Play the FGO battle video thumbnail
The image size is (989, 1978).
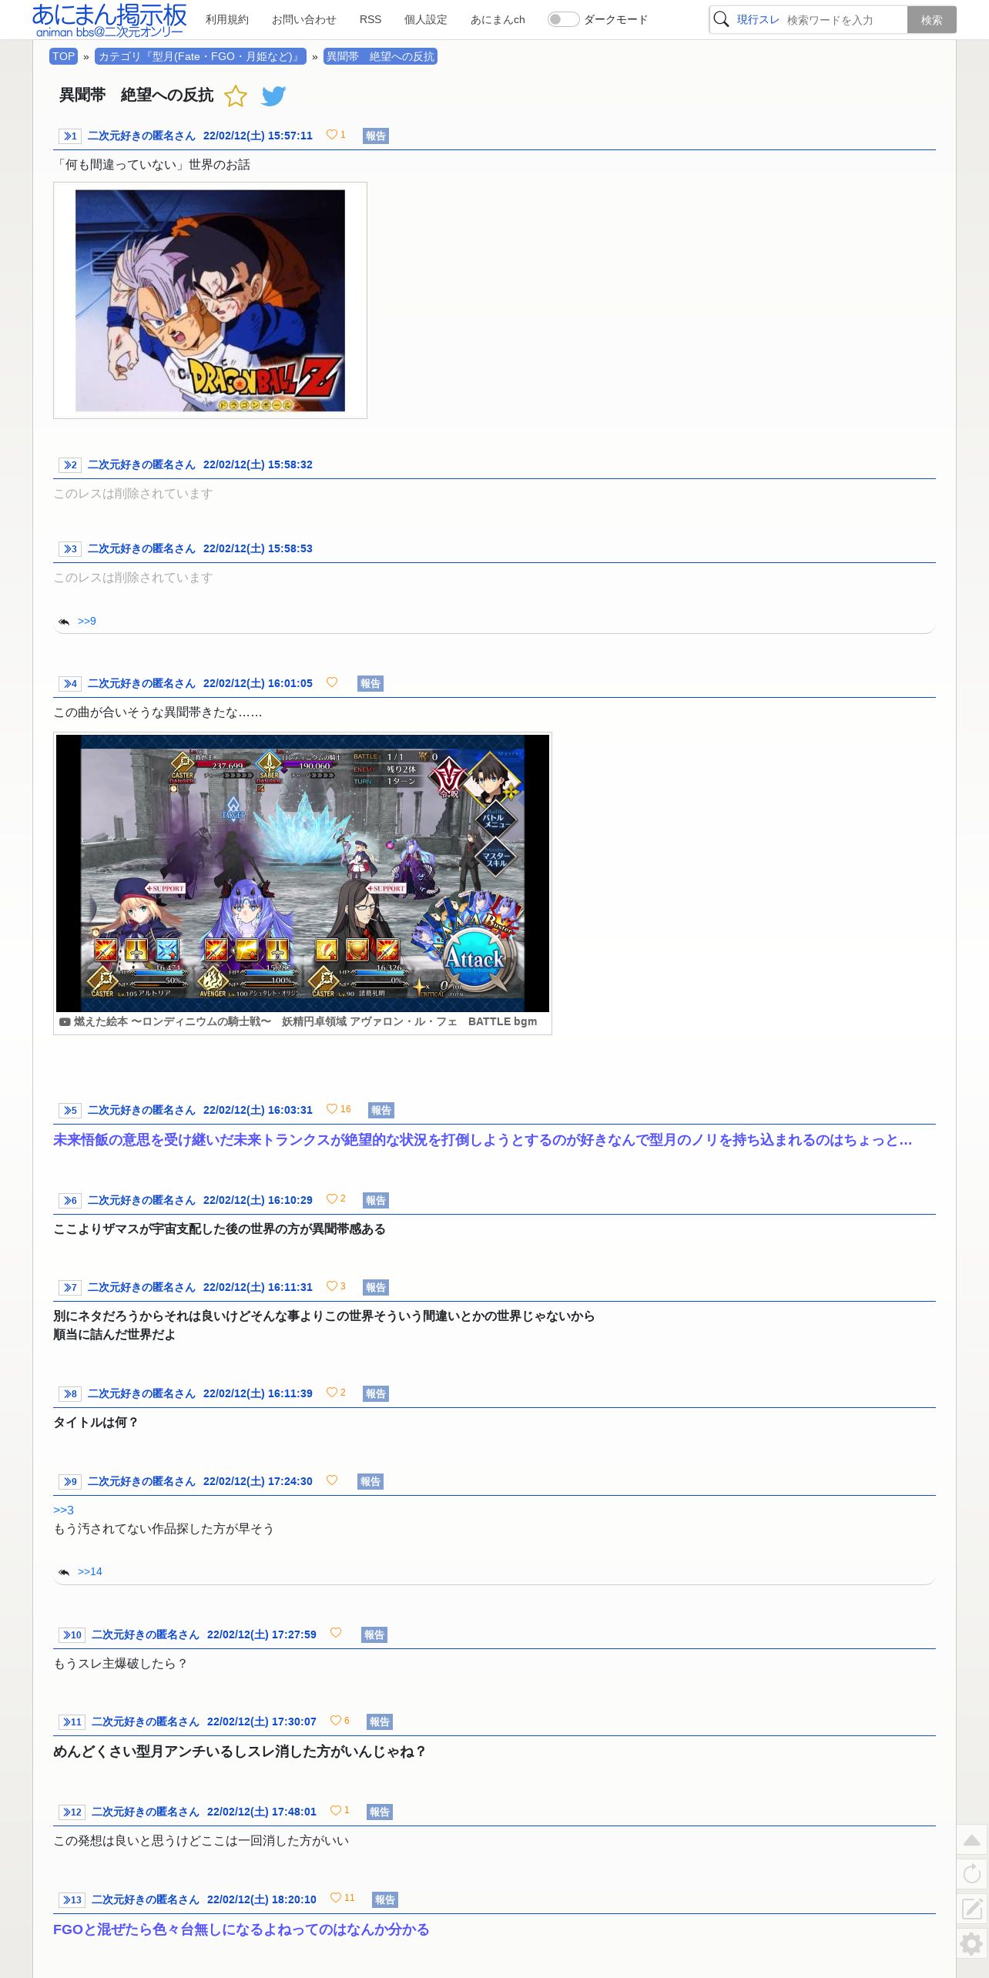click(x=303, y=873)
